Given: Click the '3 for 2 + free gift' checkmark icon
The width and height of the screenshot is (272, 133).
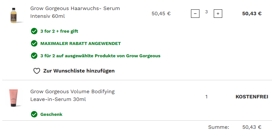Looking at the screenshot, I should [34, 31].
